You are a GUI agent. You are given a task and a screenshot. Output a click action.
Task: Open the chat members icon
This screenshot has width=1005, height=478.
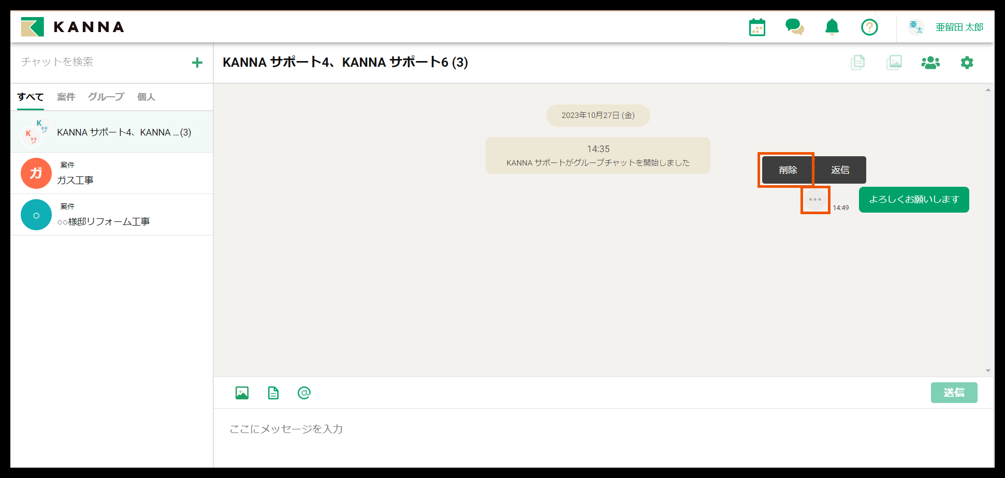point(930,63)
